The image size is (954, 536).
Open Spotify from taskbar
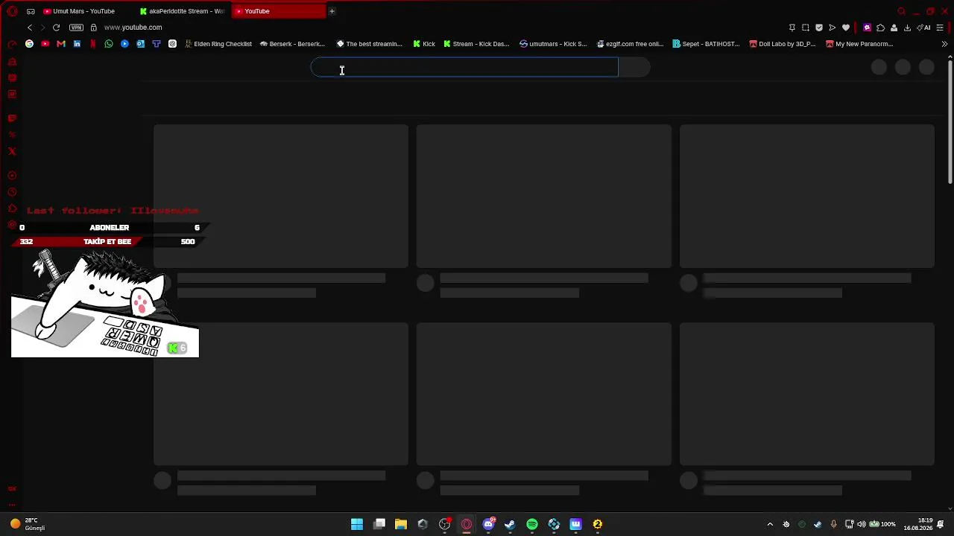point(532,524)
